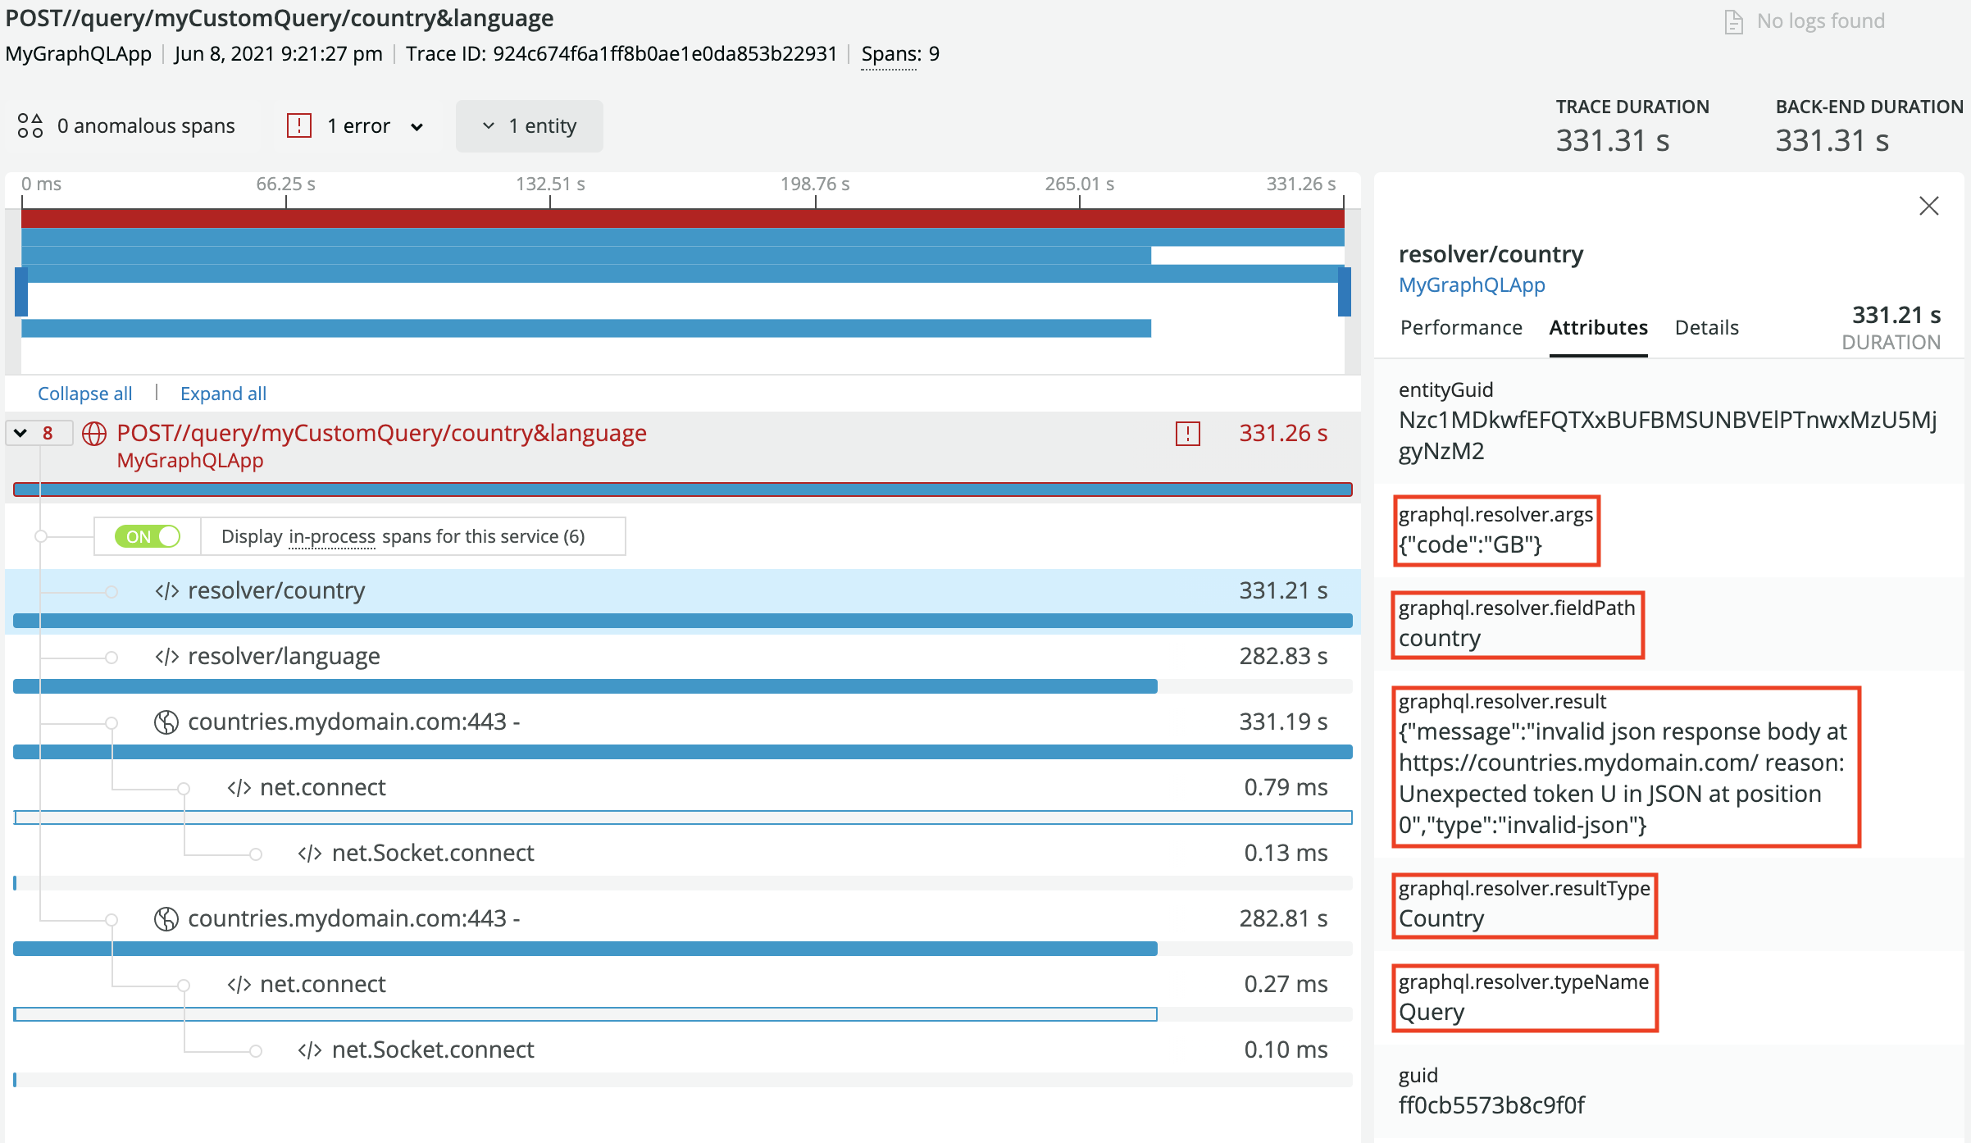The width and height of the screenshot is (1971, 1143).
Task: Click the error indicator on root span row
Action: tap(1187, 434)
